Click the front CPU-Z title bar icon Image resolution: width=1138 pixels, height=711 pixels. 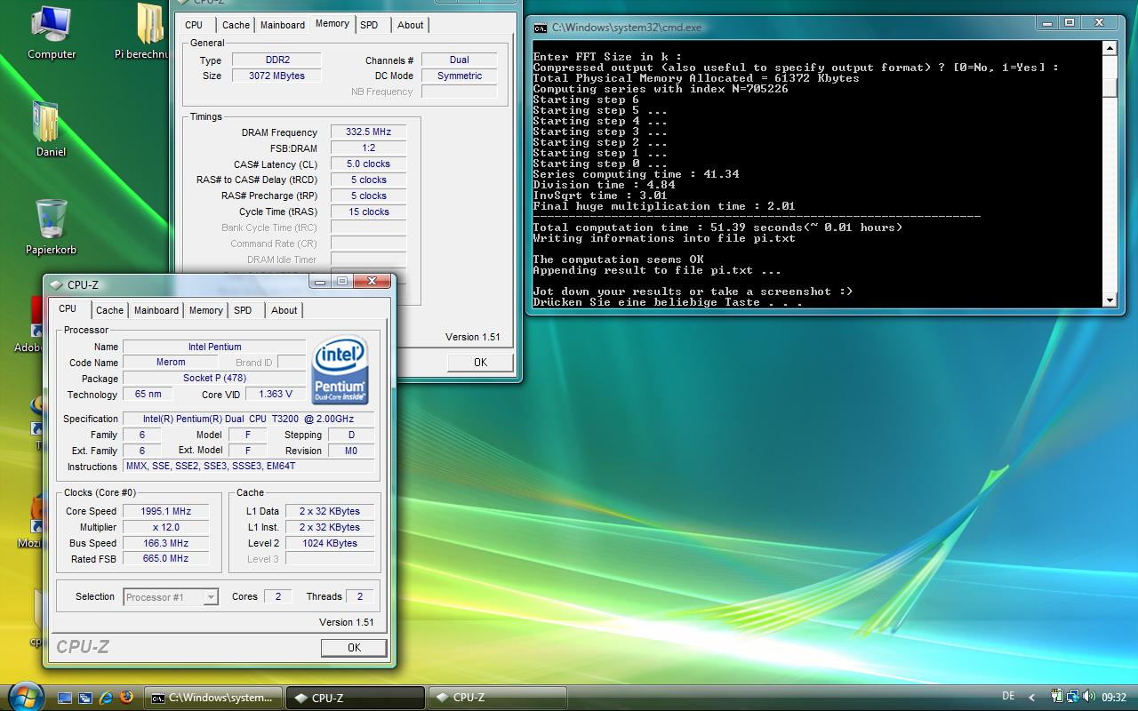pyautogui.click(x=58, y=285)
